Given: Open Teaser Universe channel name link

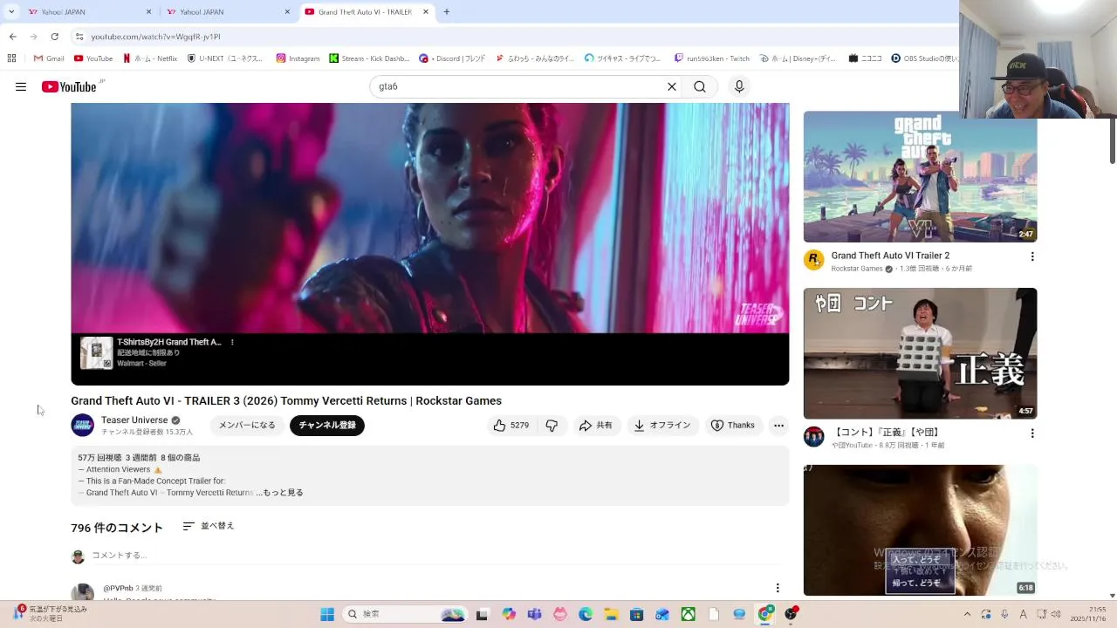Looking at the screenshot, I should click(134, 420).
